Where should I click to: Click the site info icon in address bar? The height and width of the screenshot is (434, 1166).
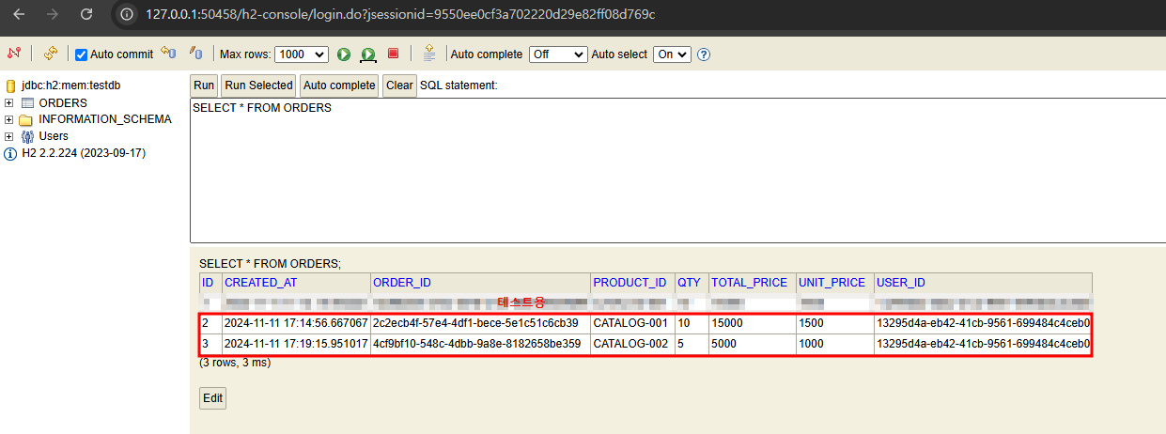click(x=128, y=15)
